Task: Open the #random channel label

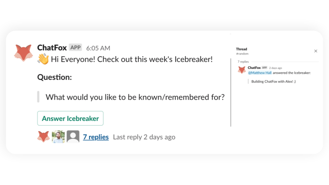Action: pos(242,54)
